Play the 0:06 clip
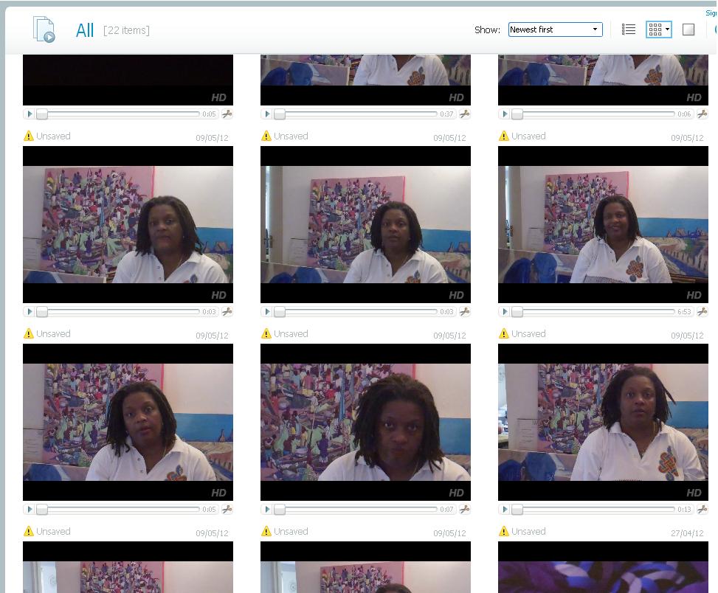This screenshot has width=718, height=593. pyautogui.click(x=505, y=114)
